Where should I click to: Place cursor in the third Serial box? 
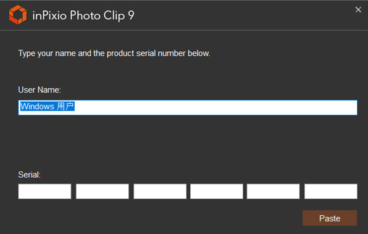(x=160, y=191)
